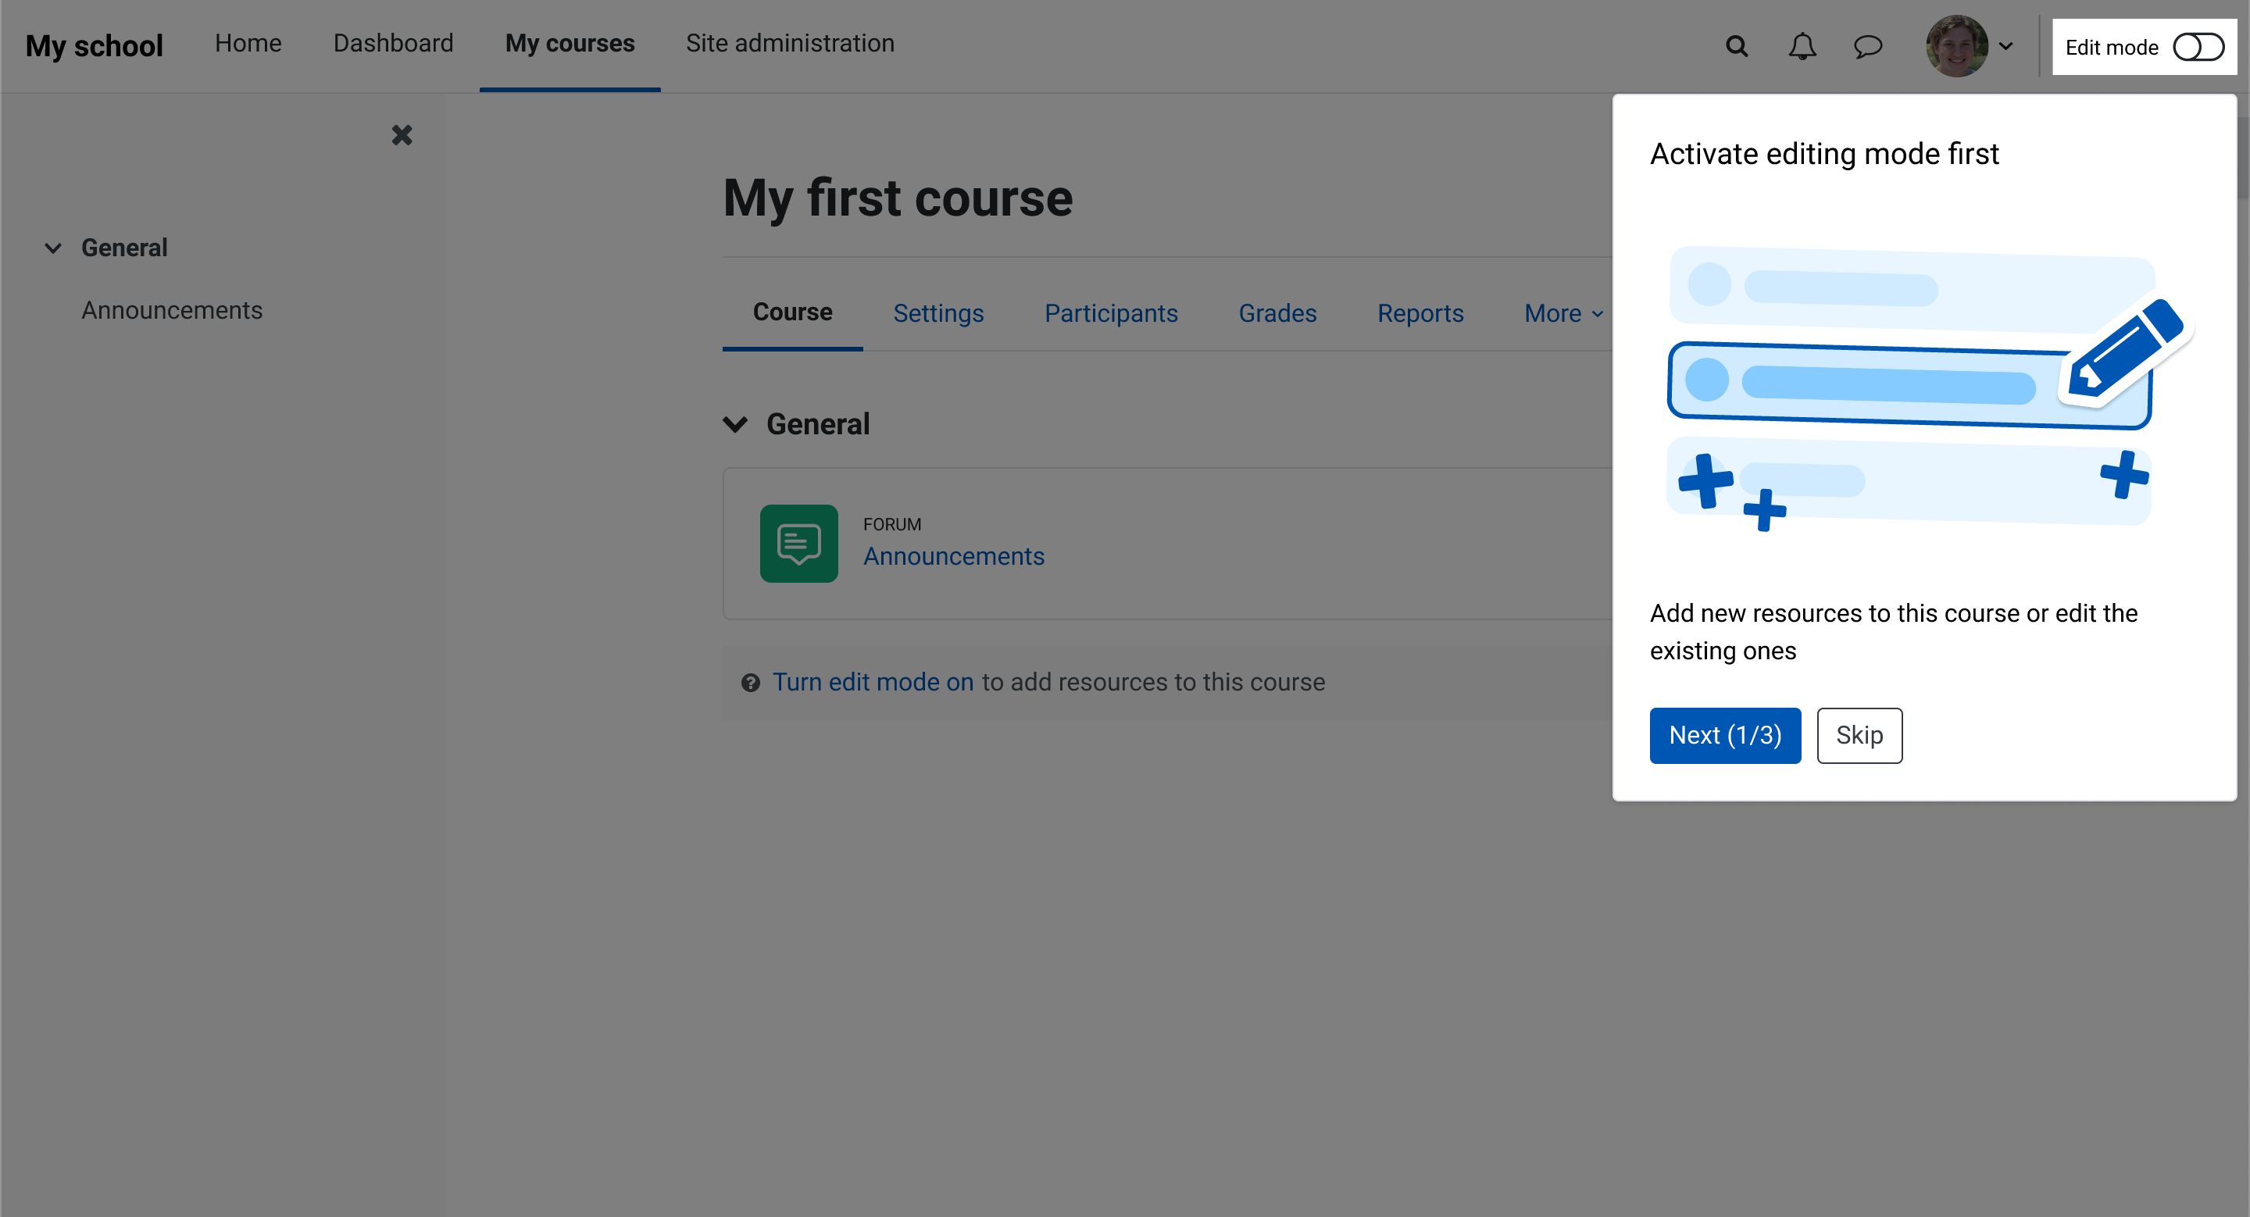Collapse General in course index
The height and width of the screenshot is (1217, 2250).
pos(53,248)
